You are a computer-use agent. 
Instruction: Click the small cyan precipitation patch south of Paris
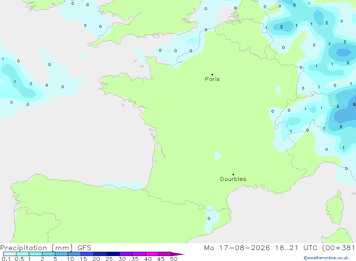[218, 155]
